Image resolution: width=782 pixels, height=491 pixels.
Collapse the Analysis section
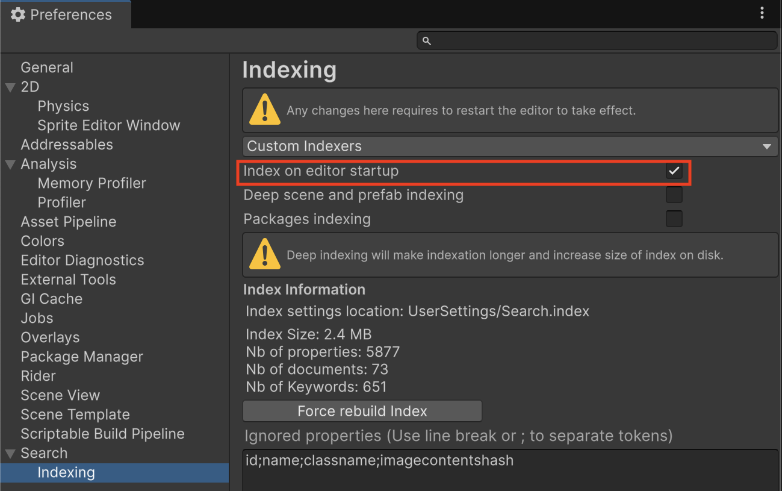pyautogui.click(x=10, y=164)
